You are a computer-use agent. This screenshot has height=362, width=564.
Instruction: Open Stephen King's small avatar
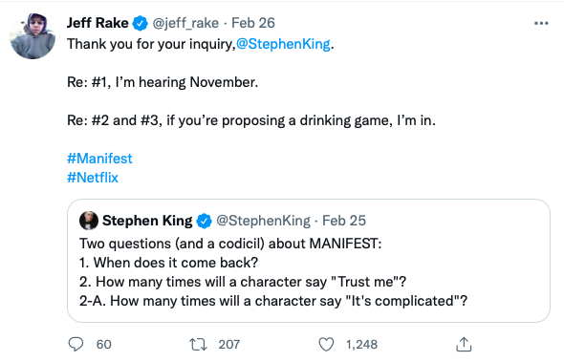coord(89,221)
